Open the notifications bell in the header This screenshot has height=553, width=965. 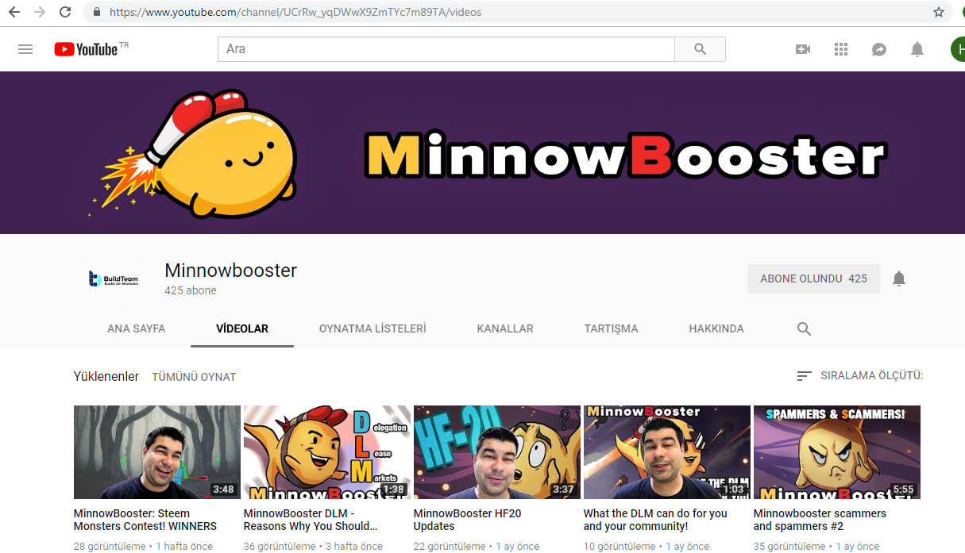pos(917,49)
